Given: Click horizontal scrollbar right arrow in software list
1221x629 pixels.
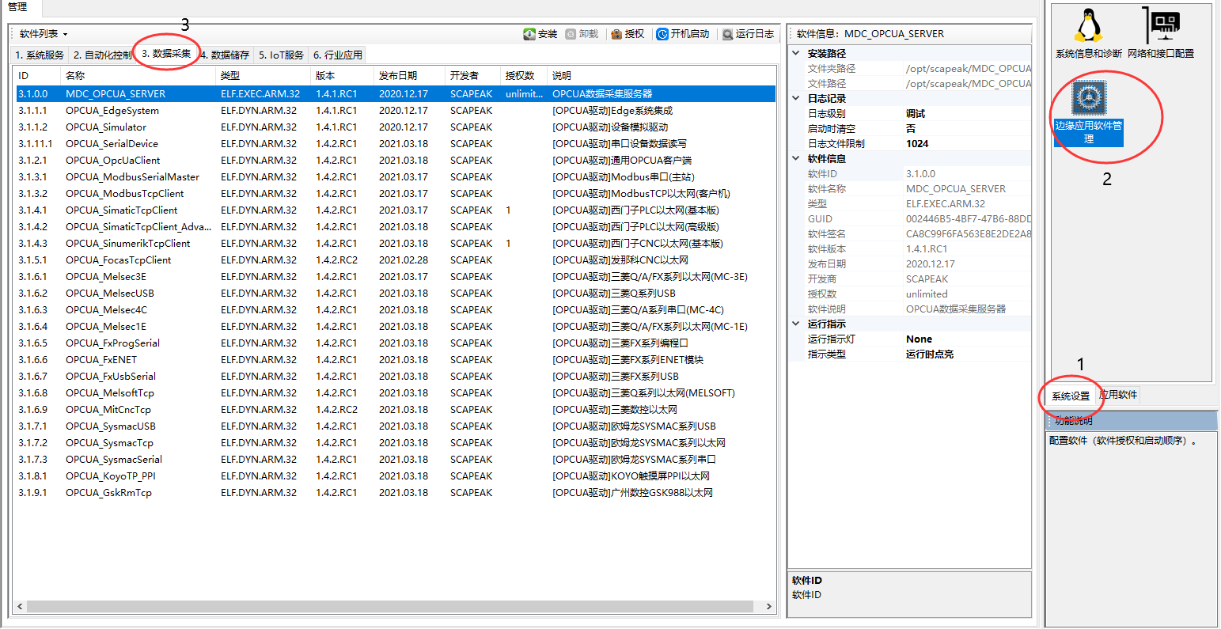Looking at the screenshot, I should pyautogui.click(x=769, y=607).
